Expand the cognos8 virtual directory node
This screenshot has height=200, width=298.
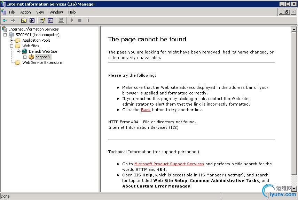tap(25, 57)
